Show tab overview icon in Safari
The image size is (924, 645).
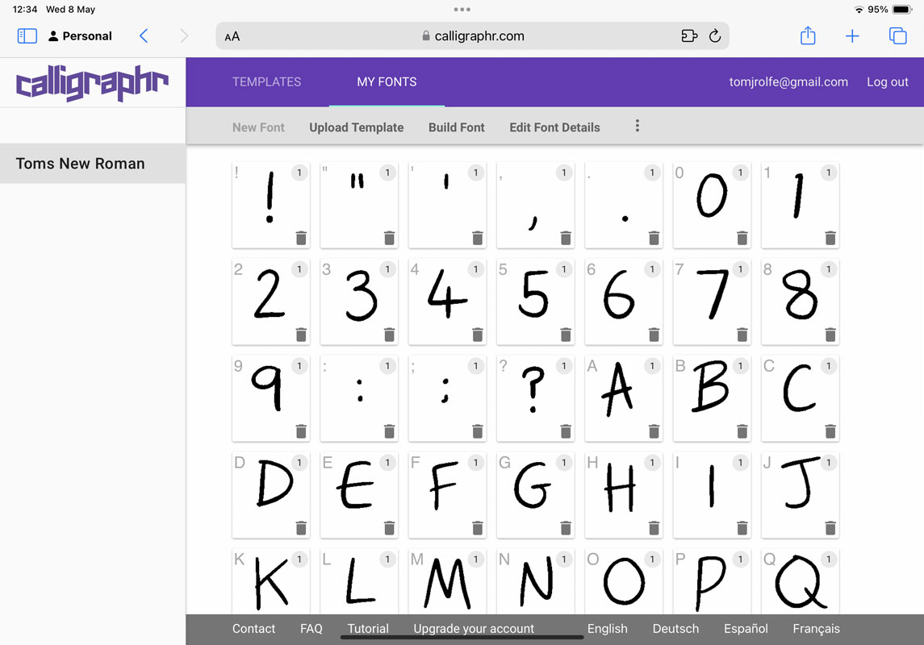tap(897, 36)
